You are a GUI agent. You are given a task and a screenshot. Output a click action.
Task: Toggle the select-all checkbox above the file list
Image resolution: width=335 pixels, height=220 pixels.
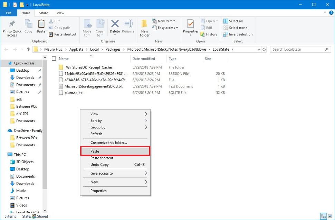pyautogui.click(x=54, y=58)
